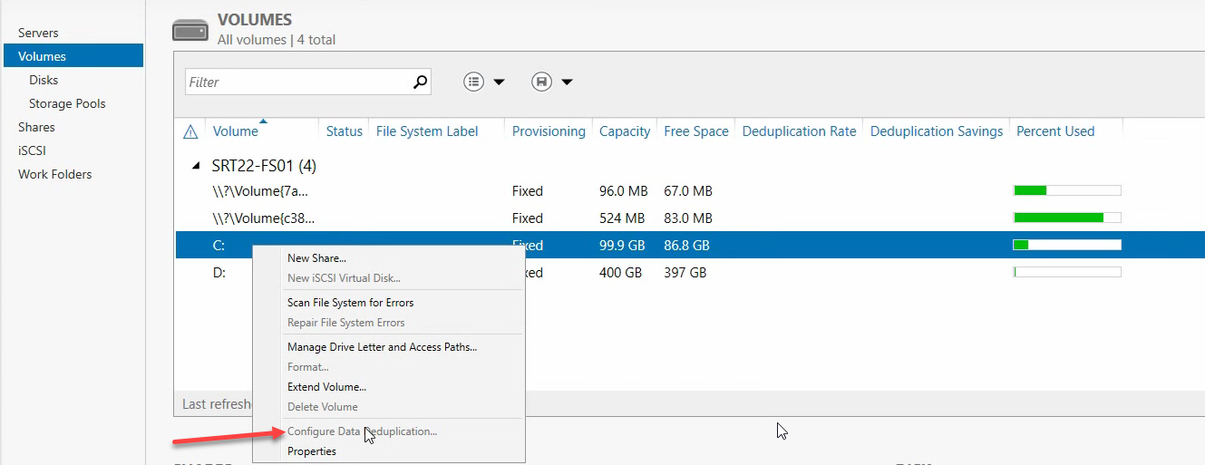Select Volumes in the sidebar
Viewport: 1205px width, 465px height.
(x=73, y=56)
